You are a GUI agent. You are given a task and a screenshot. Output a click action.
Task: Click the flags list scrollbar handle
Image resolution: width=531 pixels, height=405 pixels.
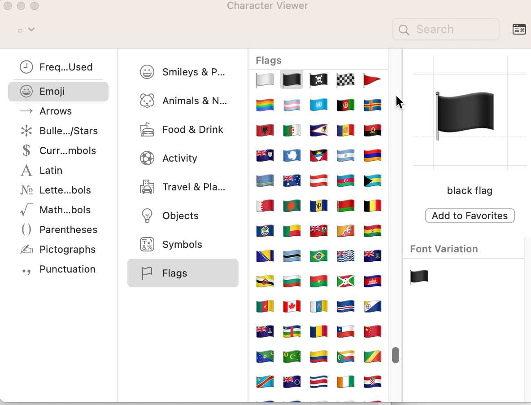tap(395, 355)
